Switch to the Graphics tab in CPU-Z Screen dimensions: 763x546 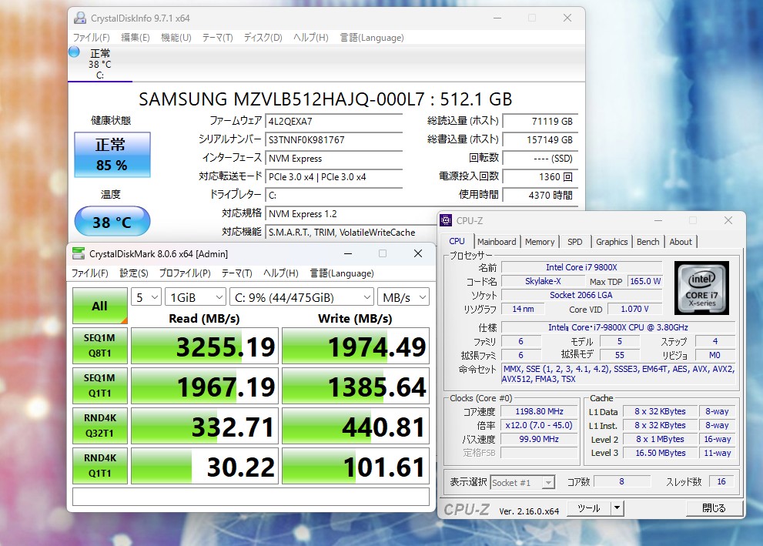tap(611, 241)
